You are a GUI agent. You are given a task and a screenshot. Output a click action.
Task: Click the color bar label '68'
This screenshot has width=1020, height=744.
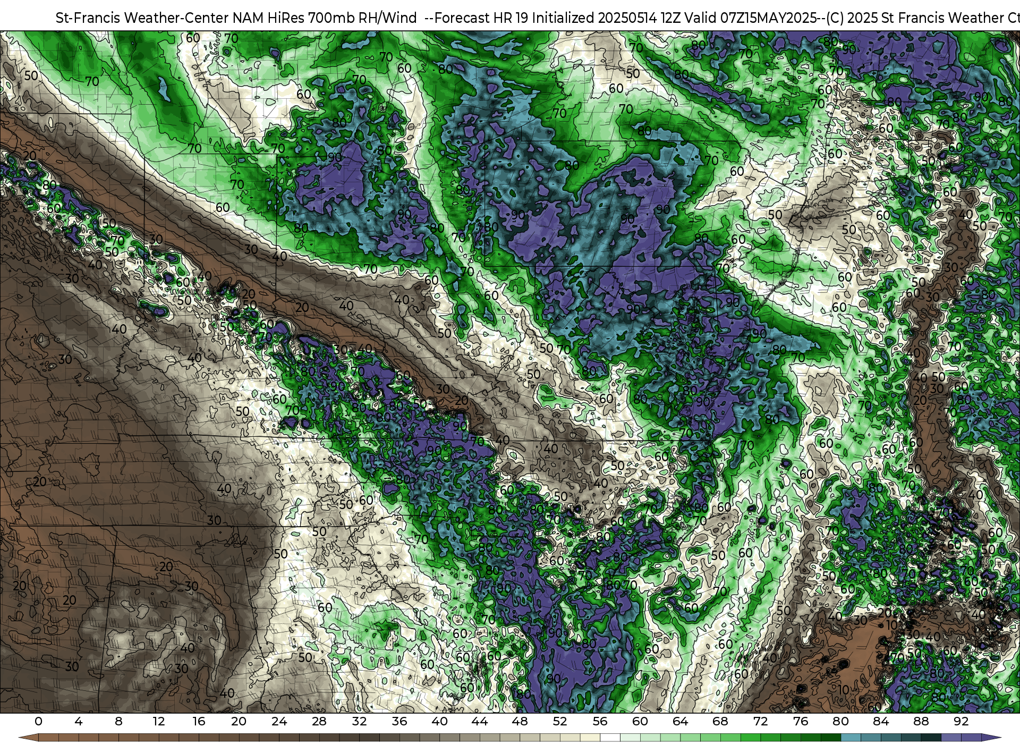[720, 721]
